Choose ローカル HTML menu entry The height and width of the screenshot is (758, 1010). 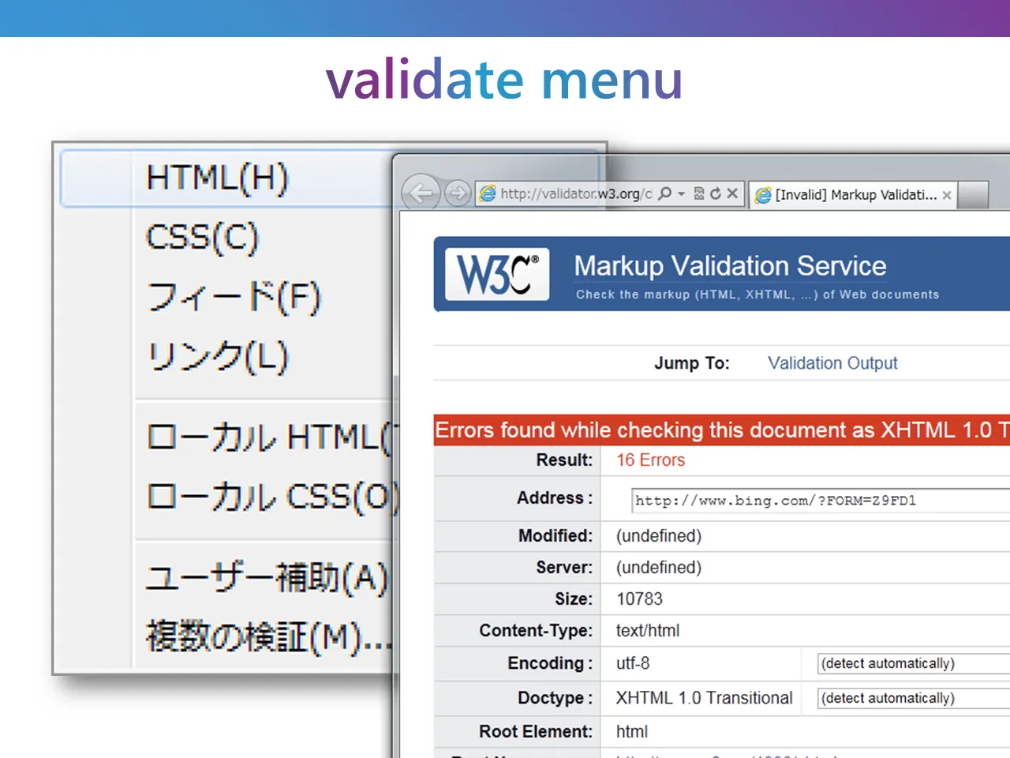[x=268, y=437]
